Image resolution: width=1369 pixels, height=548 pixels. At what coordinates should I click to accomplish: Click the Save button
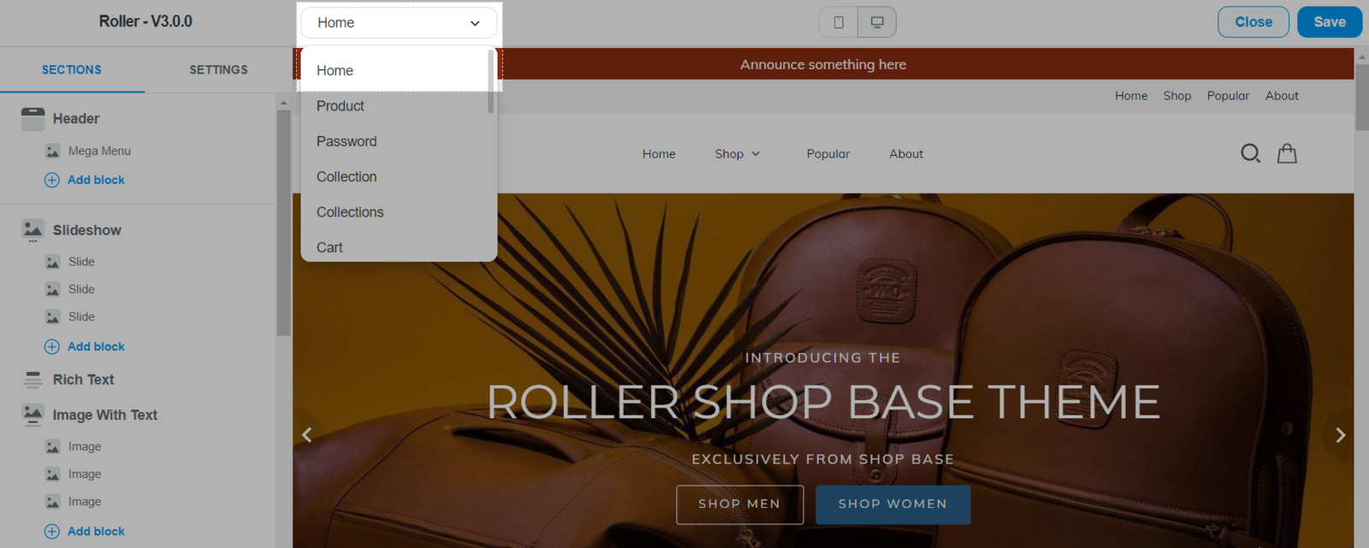1330,22
